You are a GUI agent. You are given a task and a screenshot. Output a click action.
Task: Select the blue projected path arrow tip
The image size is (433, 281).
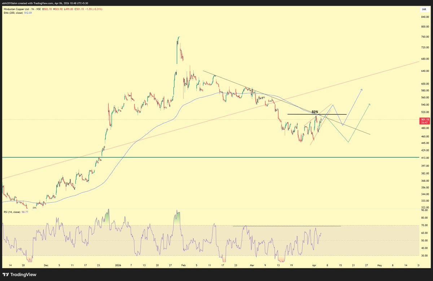[362, 89]
